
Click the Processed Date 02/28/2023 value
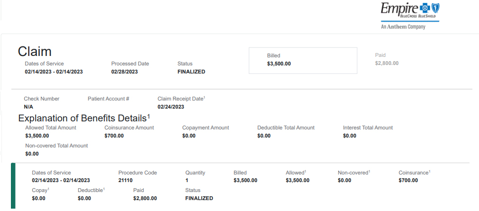pos(124,72)
